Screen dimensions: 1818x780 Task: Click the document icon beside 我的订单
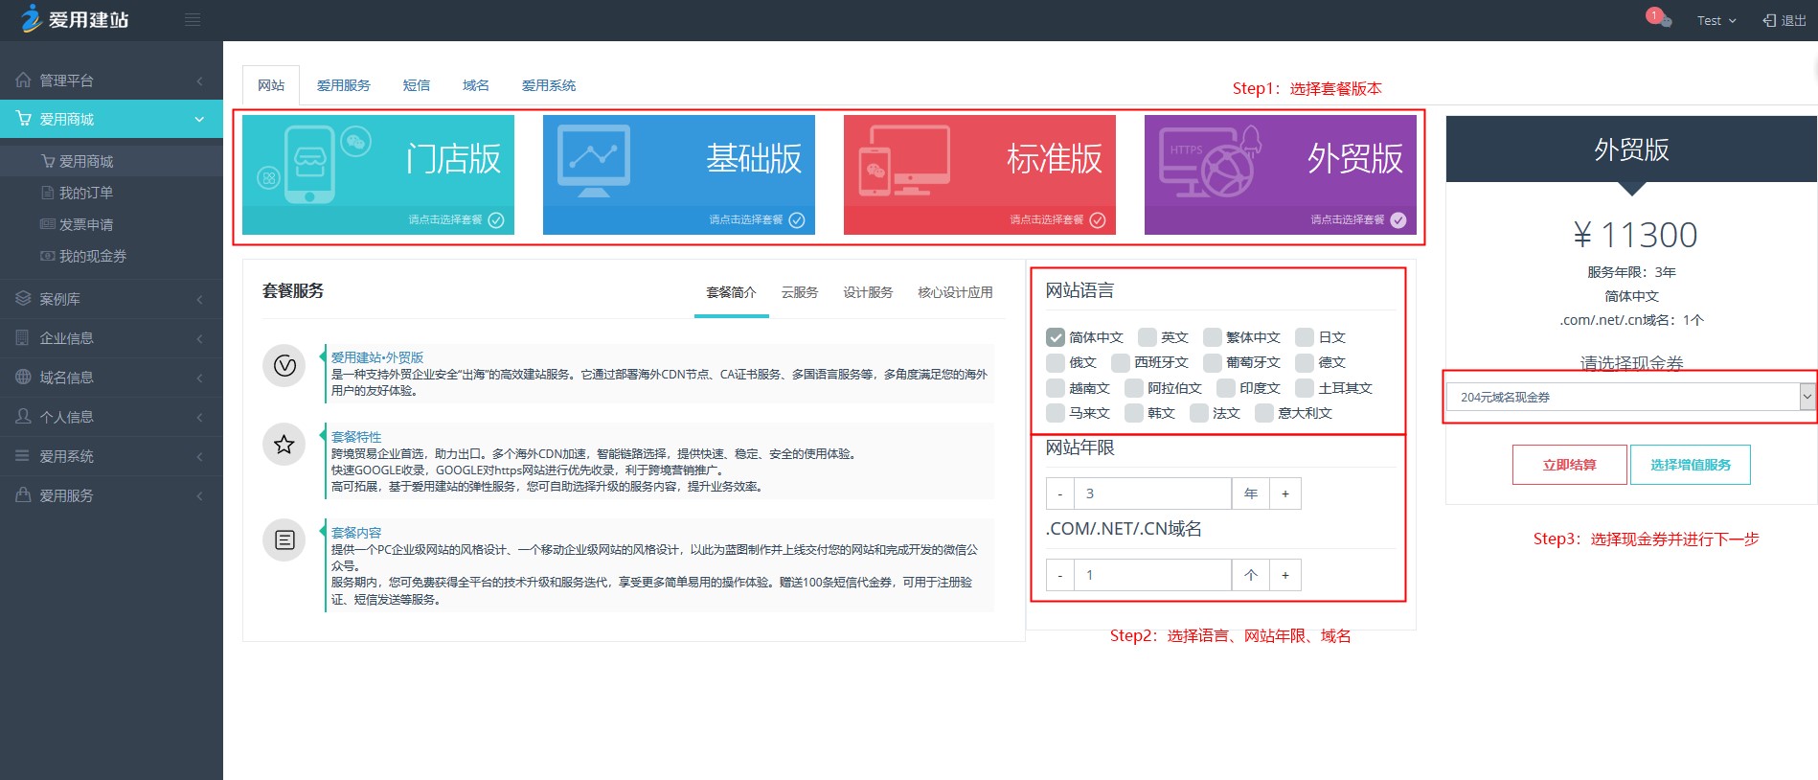(x=47, y=193)
